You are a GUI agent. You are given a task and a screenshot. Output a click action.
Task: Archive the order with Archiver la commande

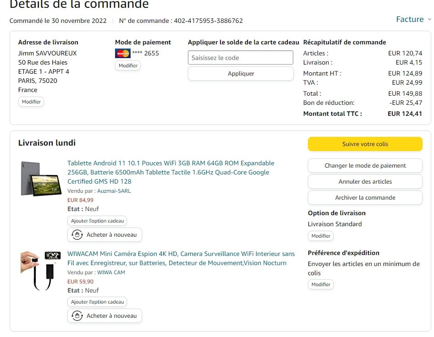(x=365, y=198)
